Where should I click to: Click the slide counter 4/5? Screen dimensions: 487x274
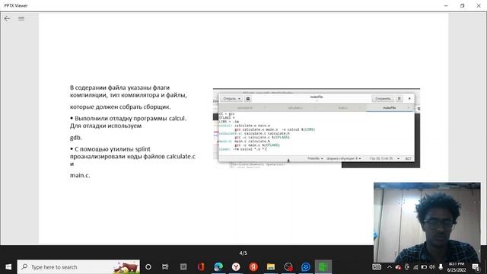(243, 253)
